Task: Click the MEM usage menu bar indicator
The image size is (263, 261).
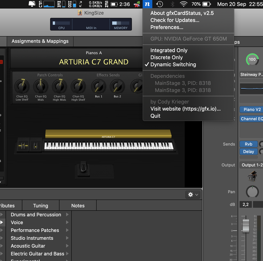Action: pyautogui.click(x=62, y=4)
